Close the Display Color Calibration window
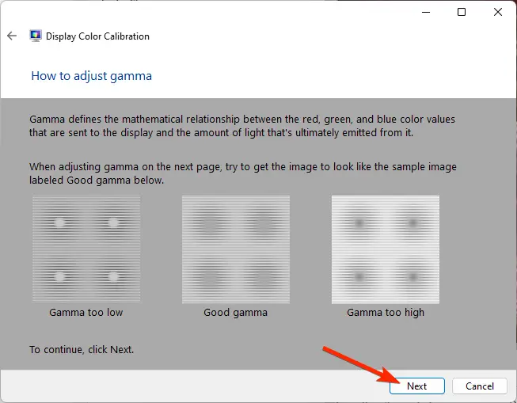The height and width of the screenshot is (403, 517). [x=498, y=12]
